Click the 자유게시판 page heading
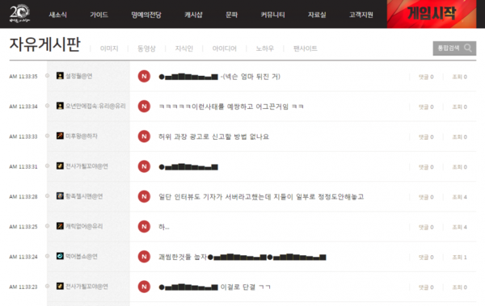The width and height of the screenshot is (485, 306). click(44, 44)
